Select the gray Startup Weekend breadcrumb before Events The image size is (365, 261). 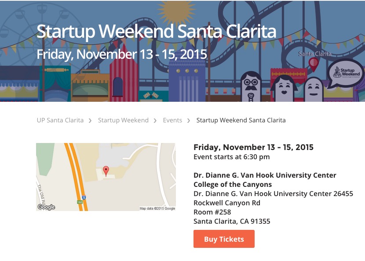[123, 120]
